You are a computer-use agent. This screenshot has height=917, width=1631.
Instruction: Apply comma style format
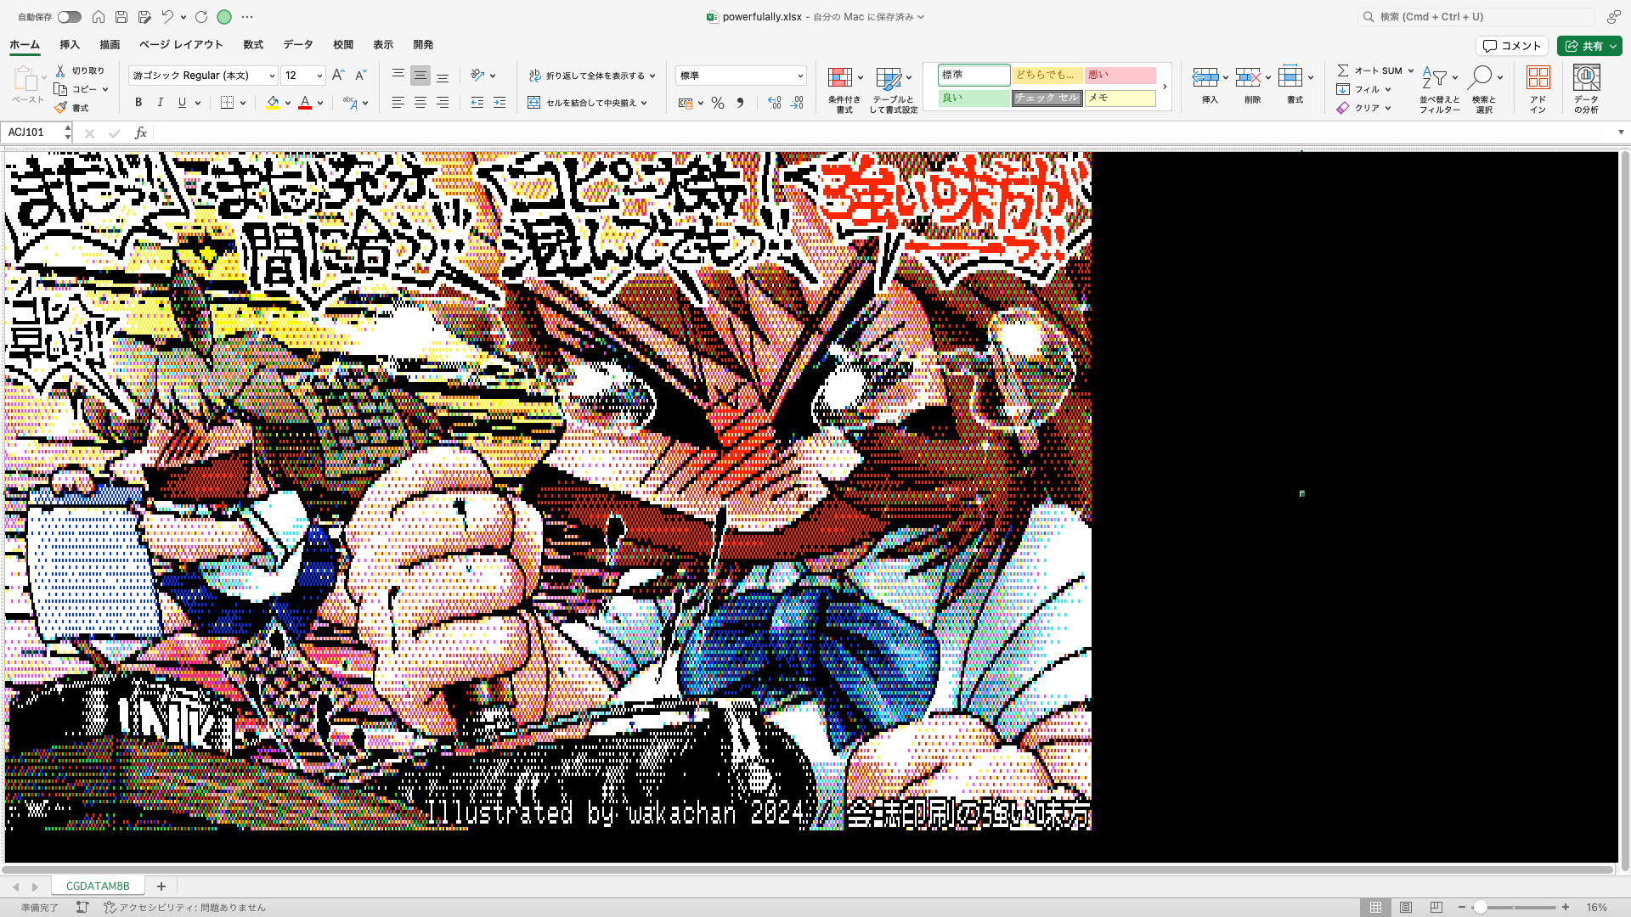(740, 103)
